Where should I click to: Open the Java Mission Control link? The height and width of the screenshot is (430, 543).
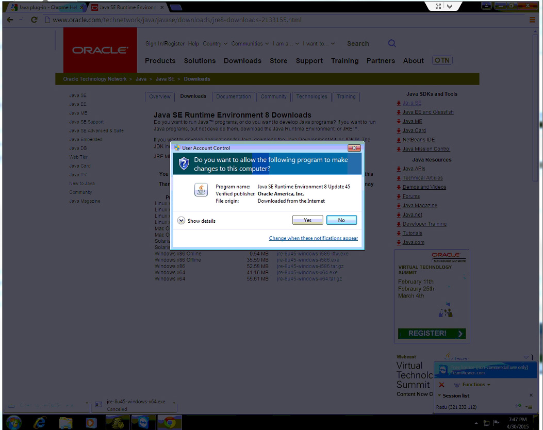pos(426,149)
